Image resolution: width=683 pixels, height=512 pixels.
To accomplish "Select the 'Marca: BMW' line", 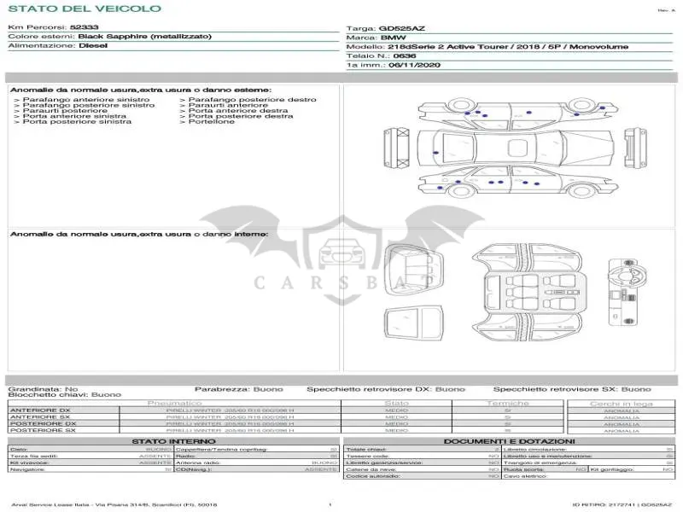I will [x=376, y=38].
